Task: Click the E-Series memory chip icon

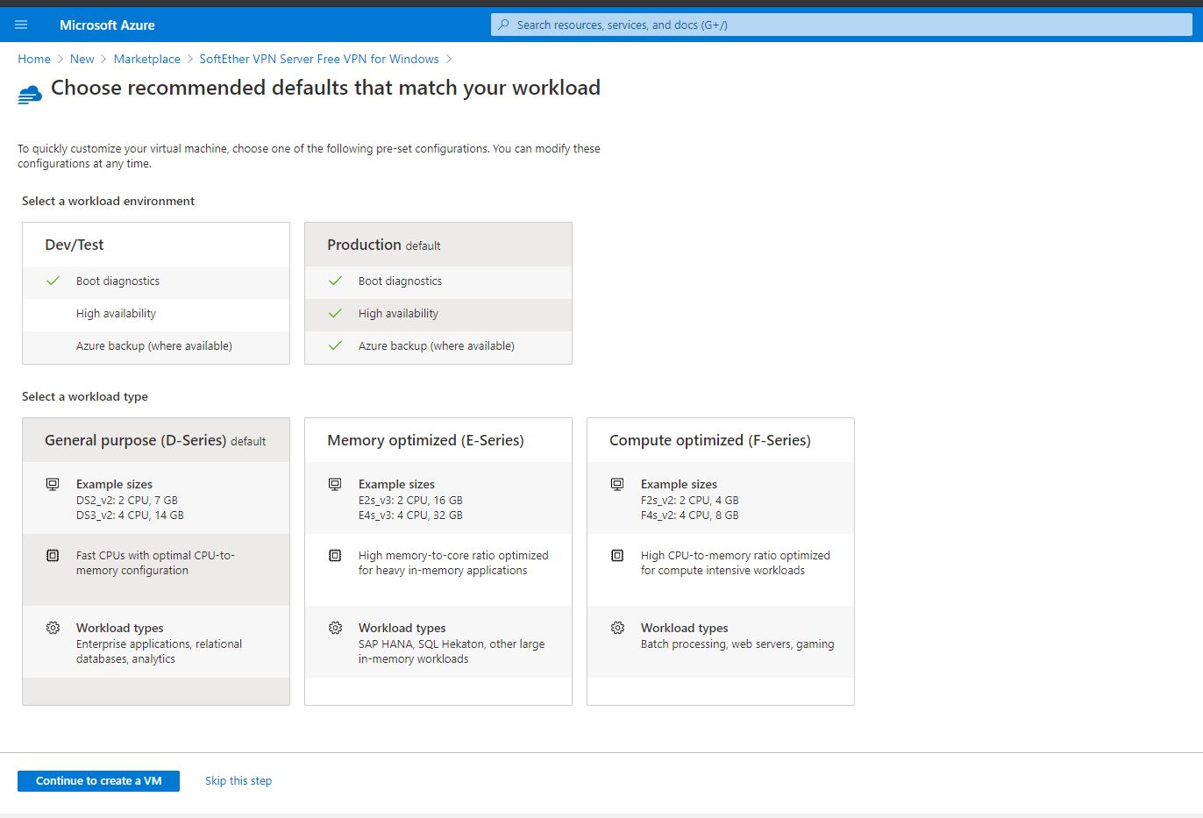Action: (x=335, y=556)
